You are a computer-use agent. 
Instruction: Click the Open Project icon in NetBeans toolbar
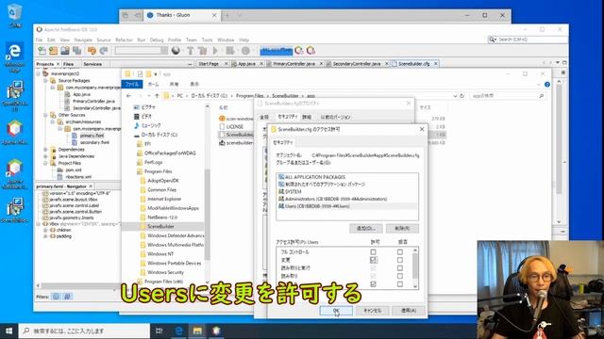pos(65,50)
